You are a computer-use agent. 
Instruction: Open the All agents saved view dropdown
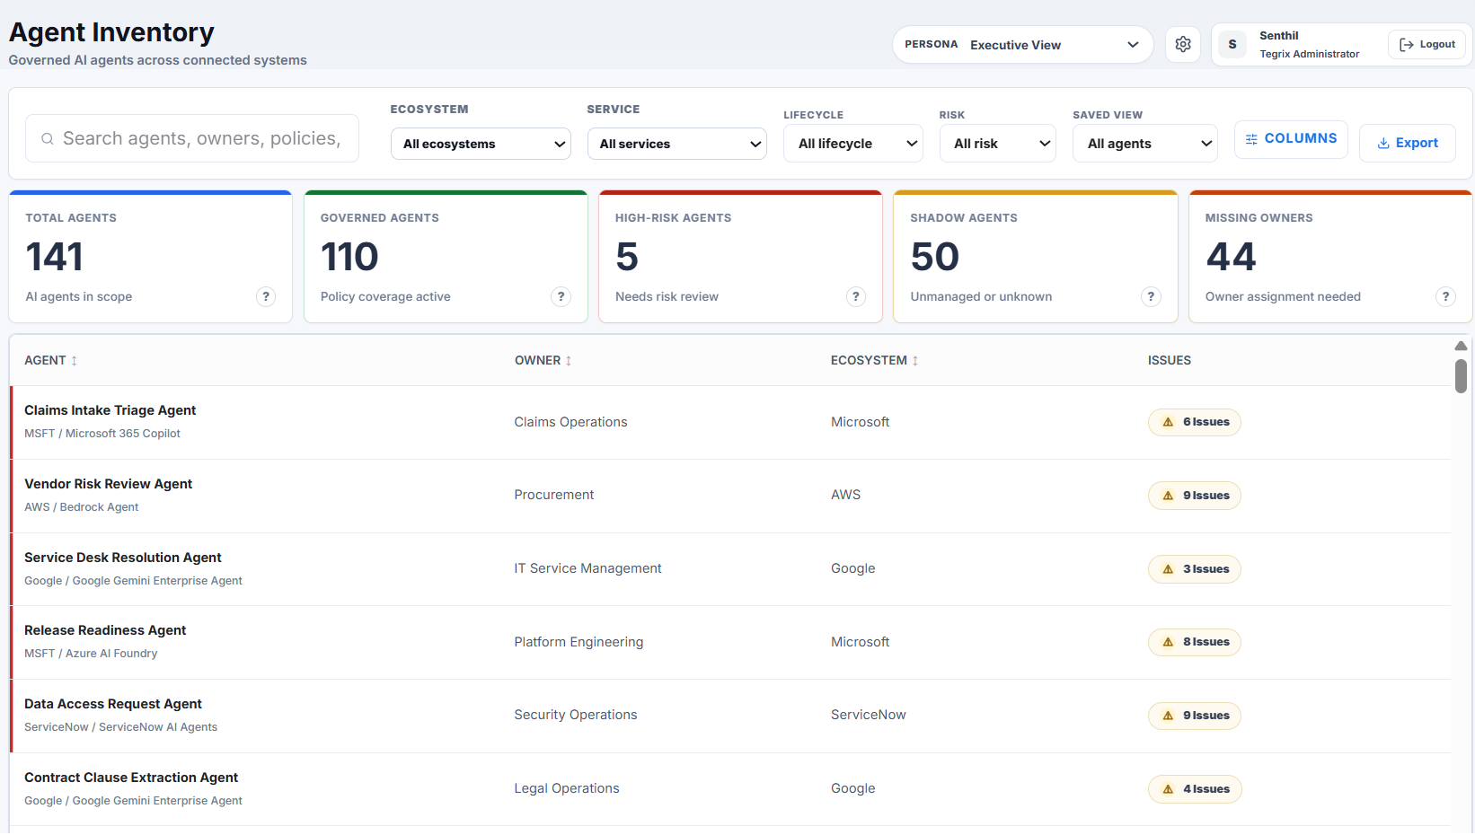click(1145, 144)
